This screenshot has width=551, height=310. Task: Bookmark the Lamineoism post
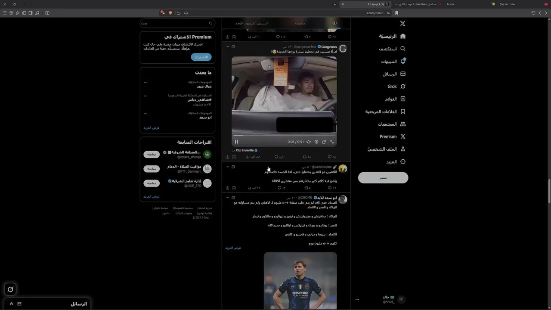pos(234,188)
